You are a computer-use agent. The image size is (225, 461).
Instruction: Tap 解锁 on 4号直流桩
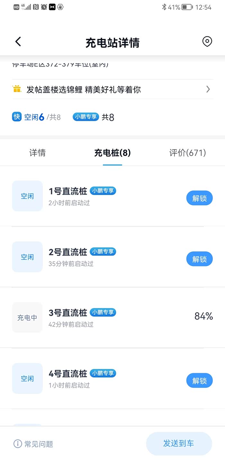[199, 381]
